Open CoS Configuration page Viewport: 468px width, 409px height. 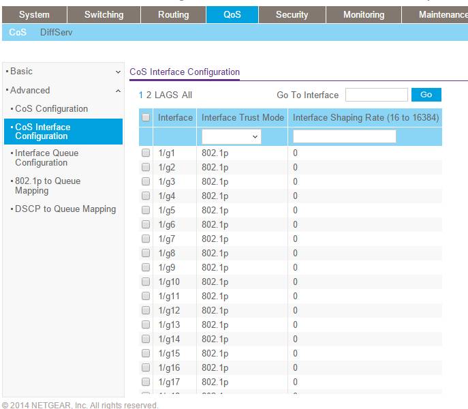[x=51, y=109]
